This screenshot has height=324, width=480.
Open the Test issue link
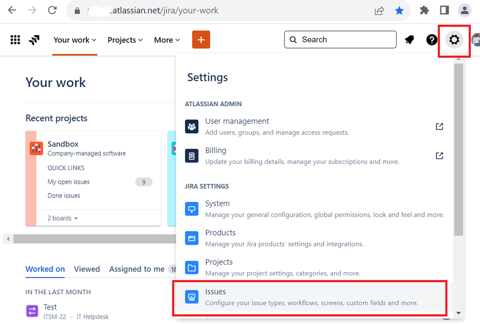pyautogui.click(x=50, y=307)
